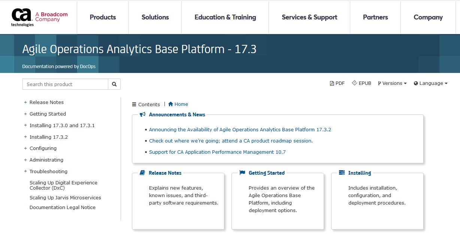Click the Contents hamburger icon
460x236 pixels.
point(134,104)
